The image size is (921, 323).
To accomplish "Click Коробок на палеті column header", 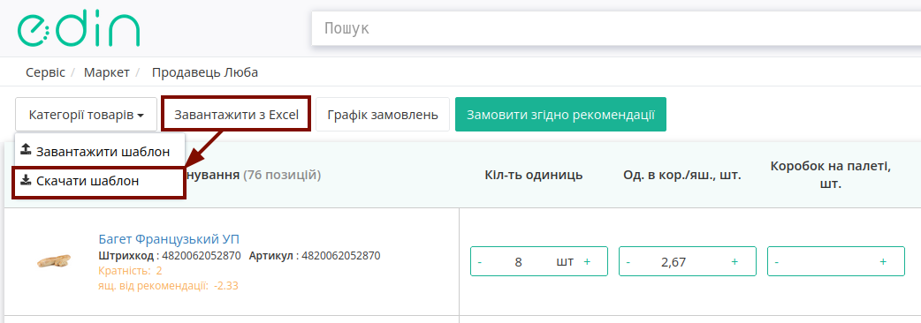I will click(831, 175).
